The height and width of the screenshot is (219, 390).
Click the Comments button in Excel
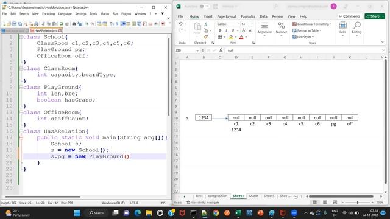[x=350, y=16]
